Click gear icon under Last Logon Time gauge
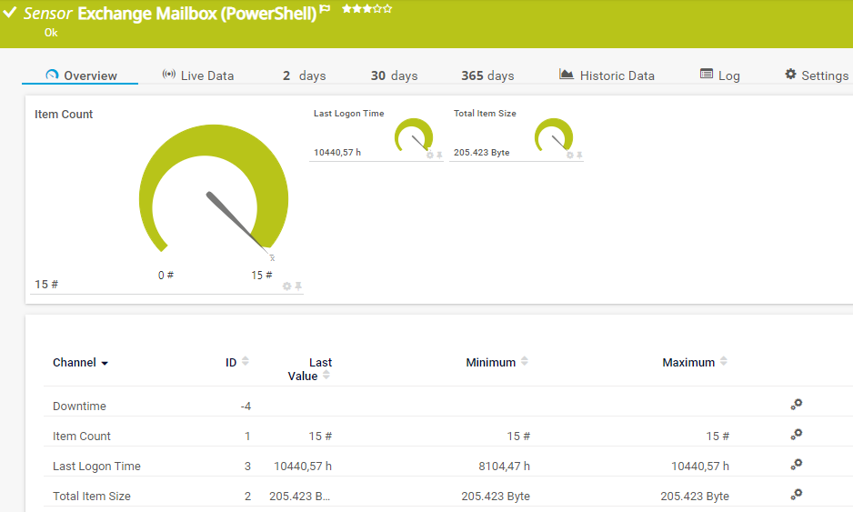 (430, 156)
